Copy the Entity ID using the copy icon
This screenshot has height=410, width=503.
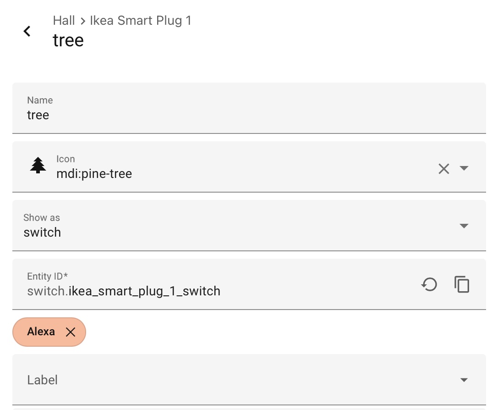[462, 284]
